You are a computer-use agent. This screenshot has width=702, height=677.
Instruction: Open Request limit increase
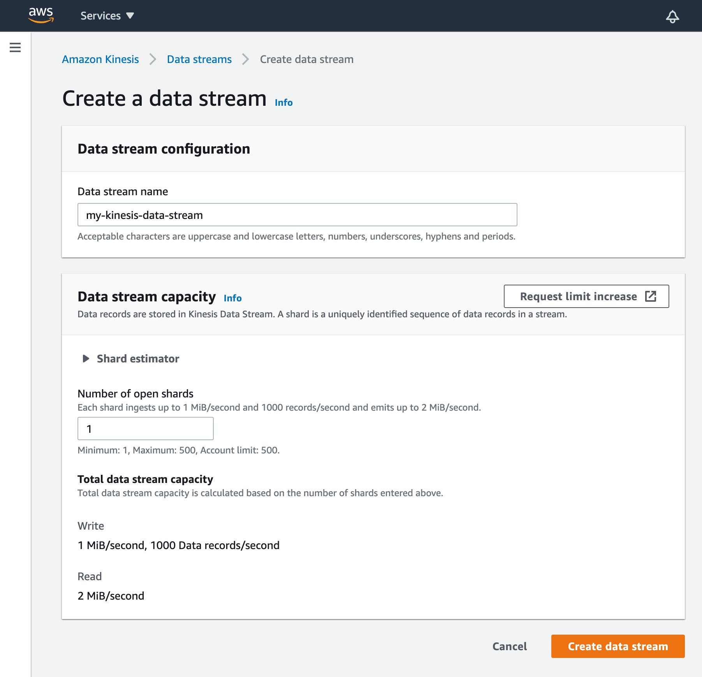tap(586, 296)
